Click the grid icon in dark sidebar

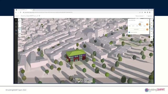tap(16, 34)
